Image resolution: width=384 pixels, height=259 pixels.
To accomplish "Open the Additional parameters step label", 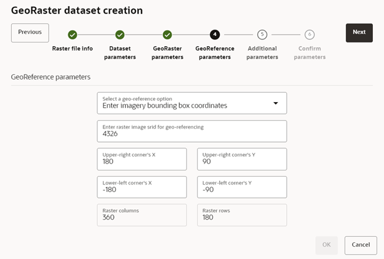I will 262,53.
